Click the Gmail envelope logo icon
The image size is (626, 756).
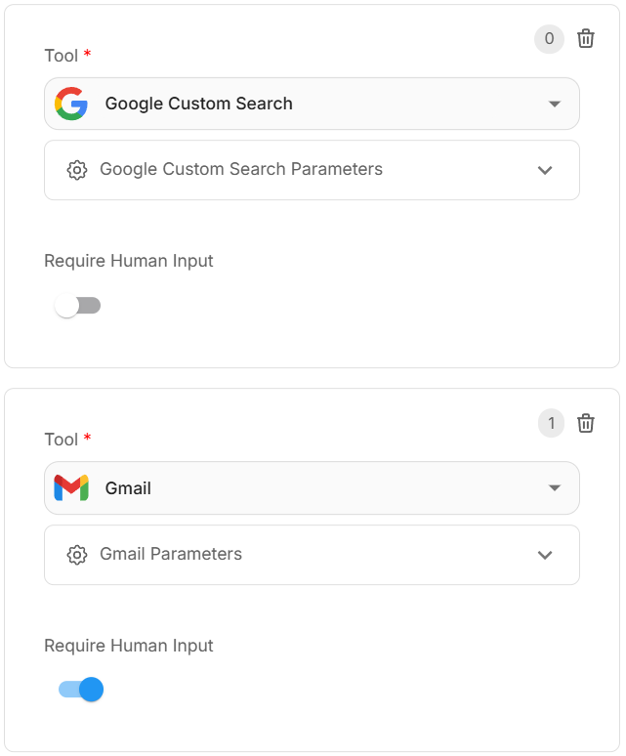(x=71, y=487)
